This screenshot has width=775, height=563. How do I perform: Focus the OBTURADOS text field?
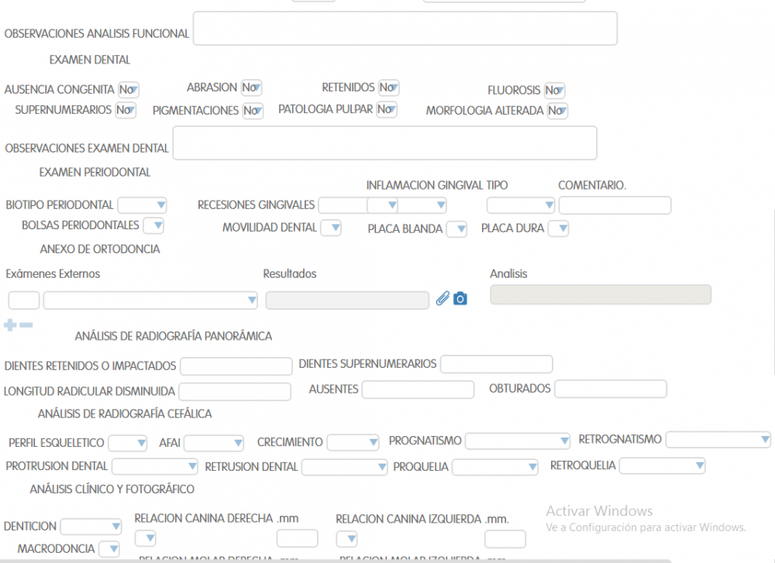[610, 389]
